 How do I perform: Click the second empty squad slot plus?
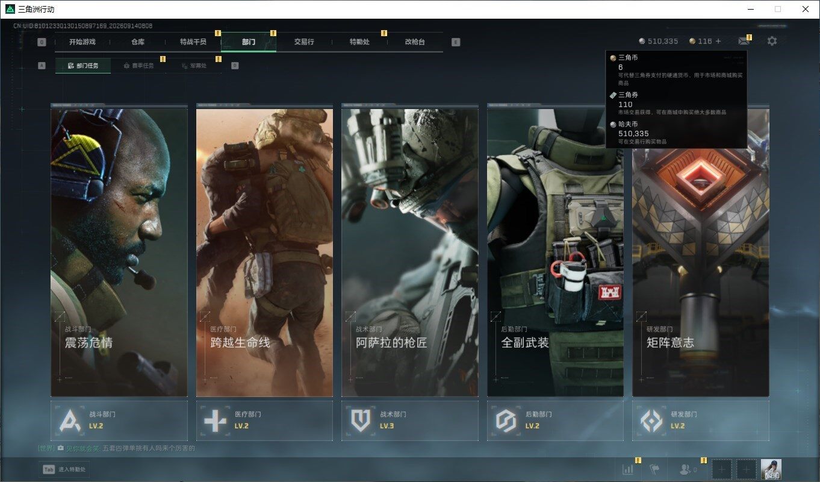click(x=747, y=469)
